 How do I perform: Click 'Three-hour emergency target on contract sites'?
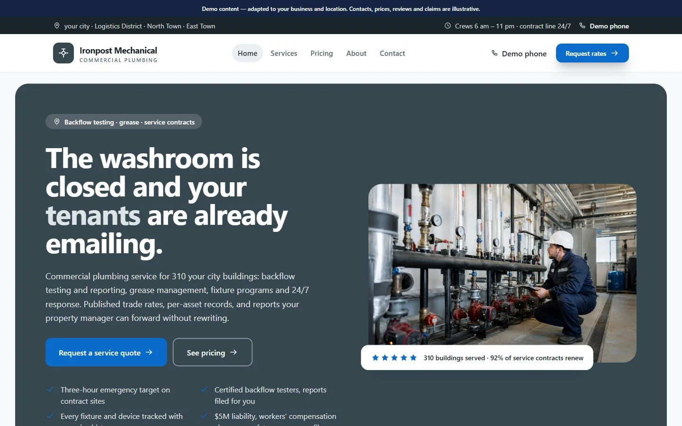point(115,395)
